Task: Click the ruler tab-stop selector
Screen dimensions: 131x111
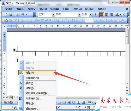Action: [4, 26]
